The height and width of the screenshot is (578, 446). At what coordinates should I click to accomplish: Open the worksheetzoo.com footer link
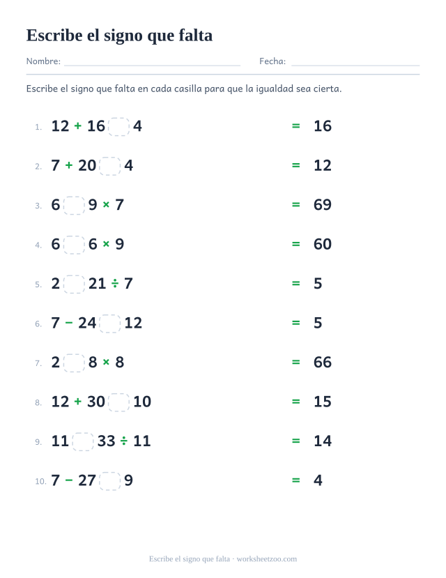point(267,559)
